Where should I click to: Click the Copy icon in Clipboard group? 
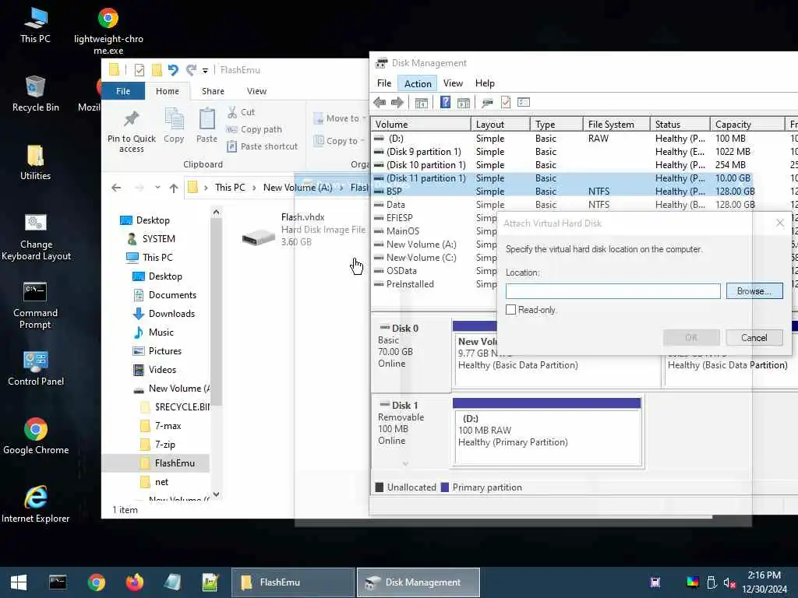pos(174,125)
